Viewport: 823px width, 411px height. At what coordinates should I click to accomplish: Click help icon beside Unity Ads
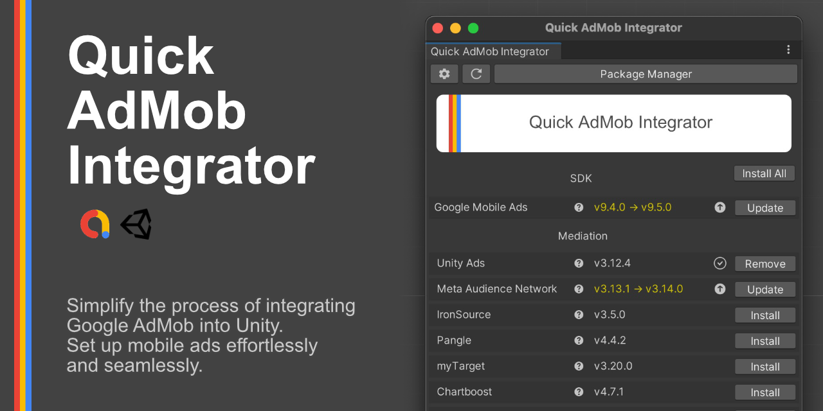[x=579, y=263]
